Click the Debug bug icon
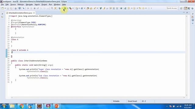Screen dimensions: 195x109 point(60,8)
